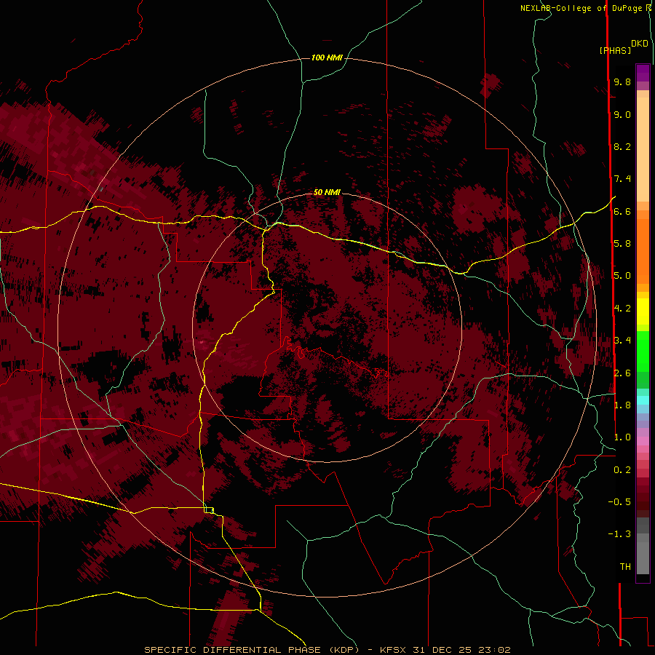Click the 23:02 time stamp
Screen dimensions: 655x655
495,650
